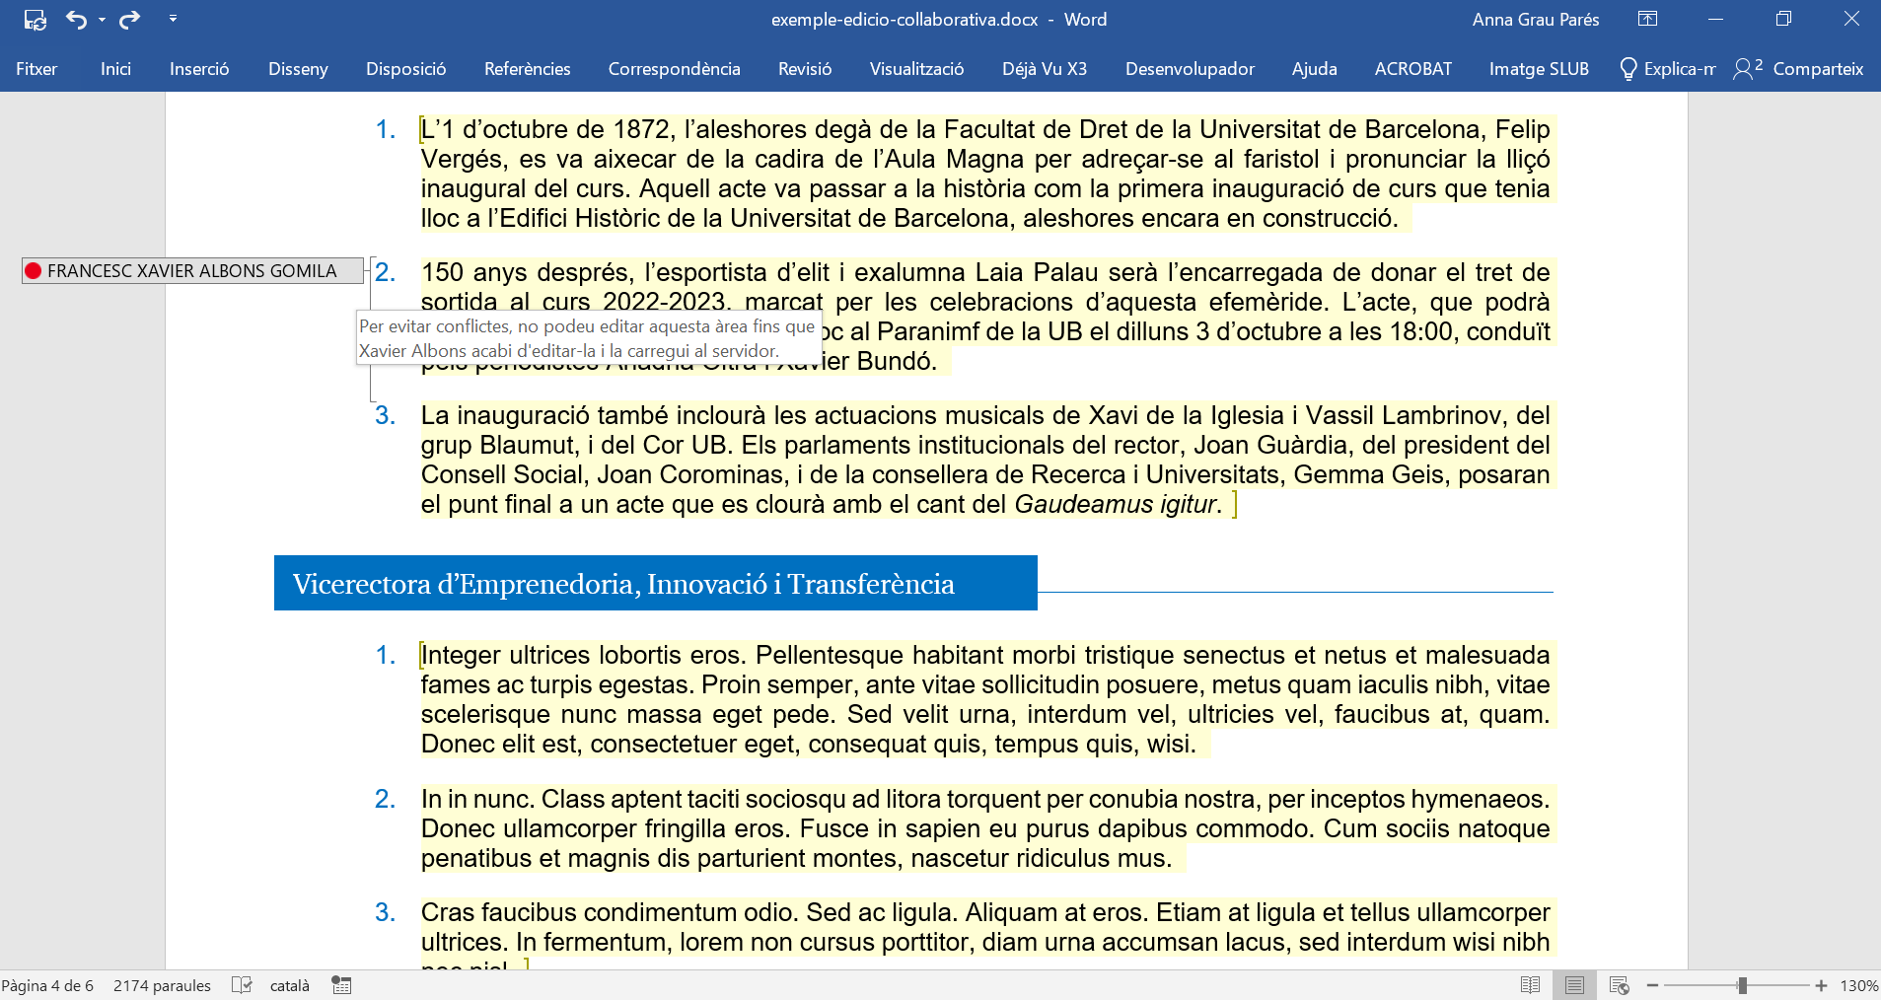Open the Referències ribbon tab

(527, 69)
